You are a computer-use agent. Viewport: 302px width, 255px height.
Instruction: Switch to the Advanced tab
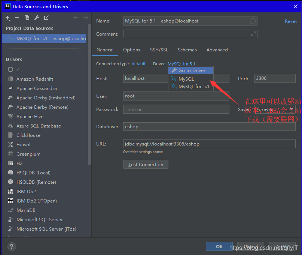[x=217, y=50]
